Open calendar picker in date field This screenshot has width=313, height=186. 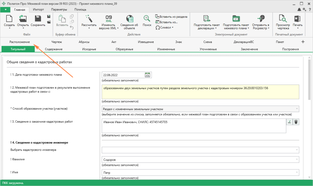[x=147, y=75]
